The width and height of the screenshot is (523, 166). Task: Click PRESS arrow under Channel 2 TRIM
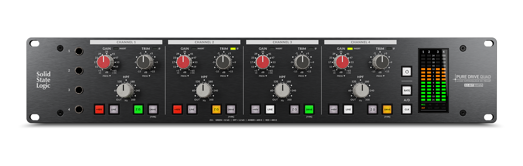225,76
